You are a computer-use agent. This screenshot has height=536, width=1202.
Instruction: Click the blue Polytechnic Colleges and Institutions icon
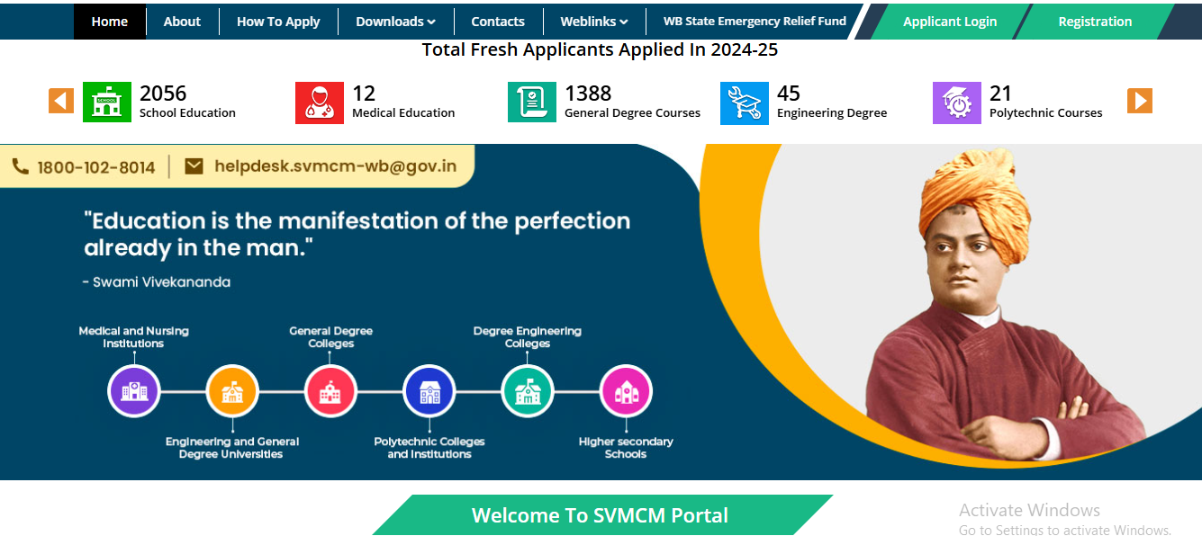(429, 391)
